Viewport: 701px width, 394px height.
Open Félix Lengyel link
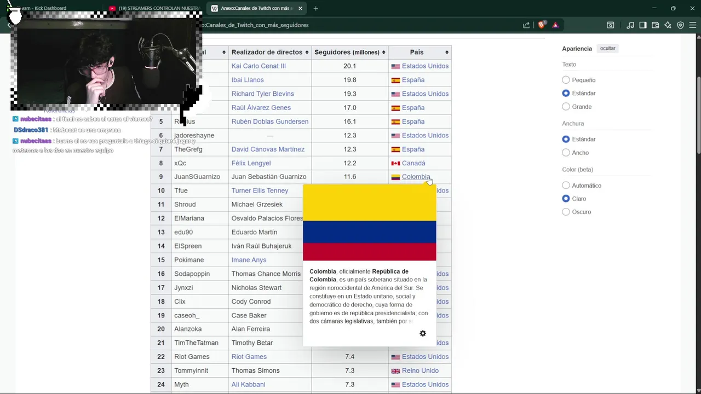click(x=251, y=163)
